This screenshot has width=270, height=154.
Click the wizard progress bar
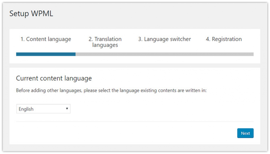pos(135,54)
